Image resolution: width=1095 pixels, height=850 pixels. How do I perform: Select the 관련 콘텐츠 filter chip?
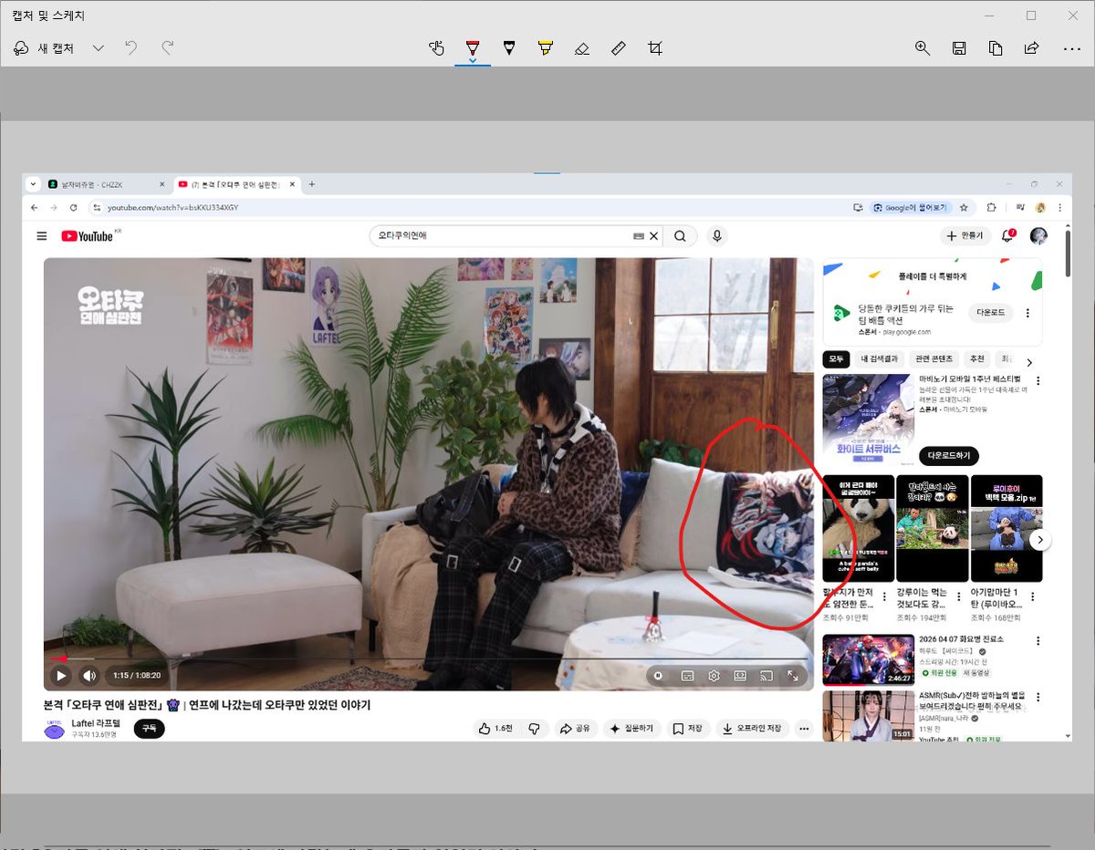tap(933, 359)
